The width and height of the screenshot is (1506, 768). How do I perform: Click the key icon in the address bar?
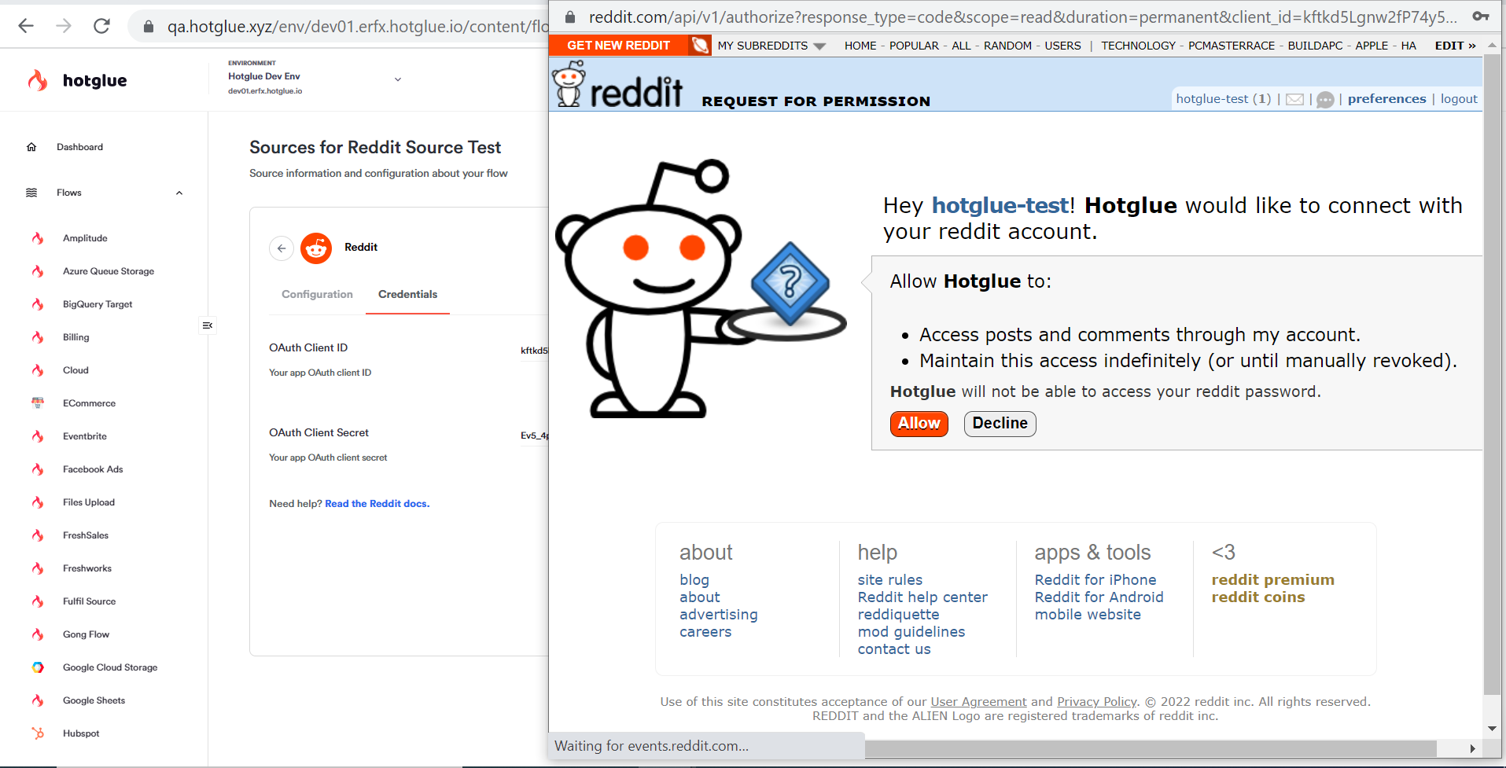pyautogui.click(x=1481, y=17)
